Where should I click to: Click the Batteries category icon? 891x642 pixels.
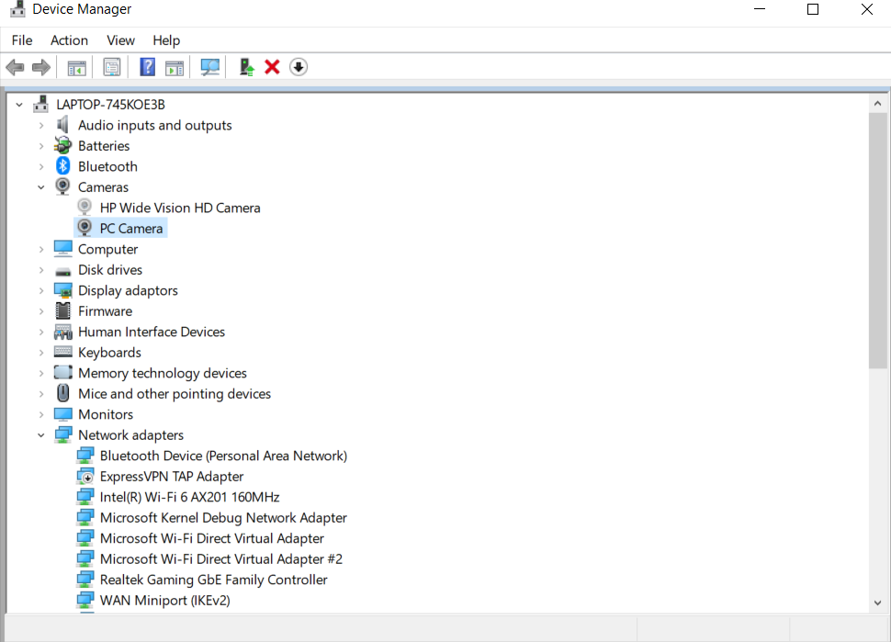pyautogui.click(x=62, y=145)
